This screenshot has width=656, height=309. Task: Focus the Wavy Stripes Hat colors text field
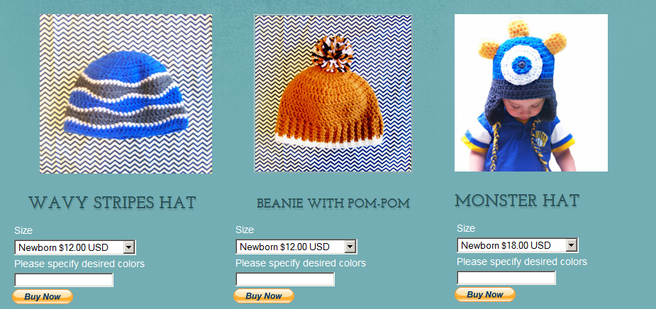click(64, 280)
